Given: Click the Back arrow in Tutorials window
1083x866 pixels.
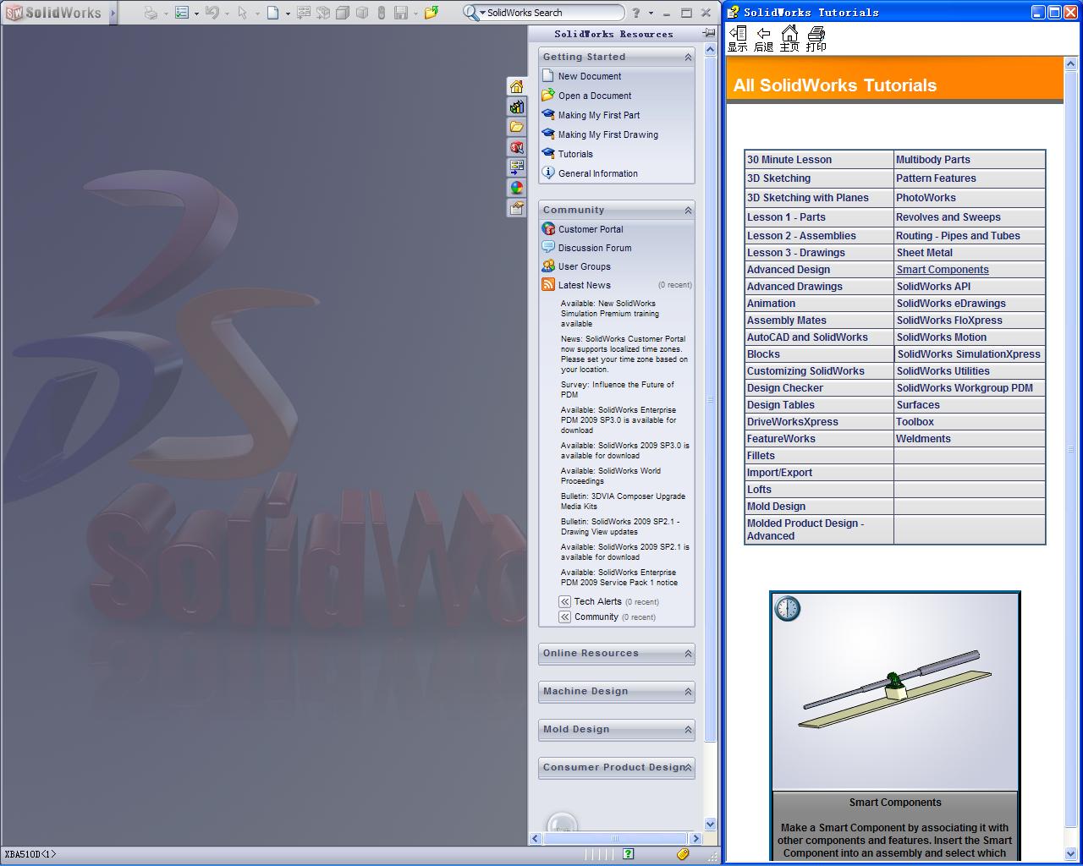Looking at the screenshot, I should coord(763,38).
